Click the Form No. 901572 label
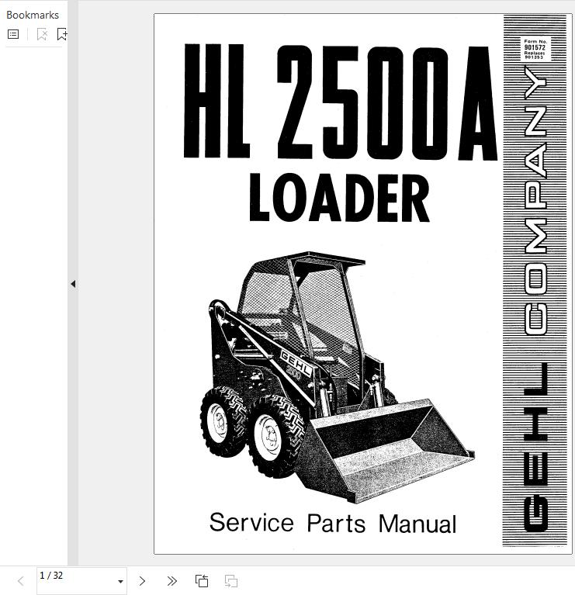 tap(535, 49)
